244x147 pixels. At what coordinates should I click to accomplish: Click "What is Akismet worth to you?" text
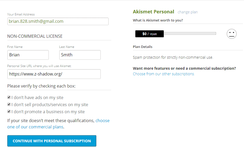(x=158, y=20)
